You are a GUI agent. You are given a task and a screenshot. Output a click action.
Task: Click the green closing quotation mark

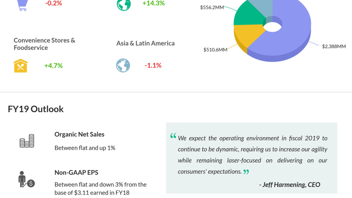click(246, 172)
